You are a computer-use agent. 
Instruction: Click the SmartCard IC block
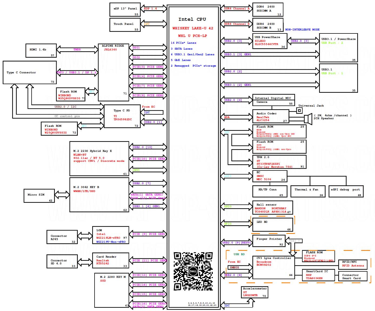click(x=319, y=275)
